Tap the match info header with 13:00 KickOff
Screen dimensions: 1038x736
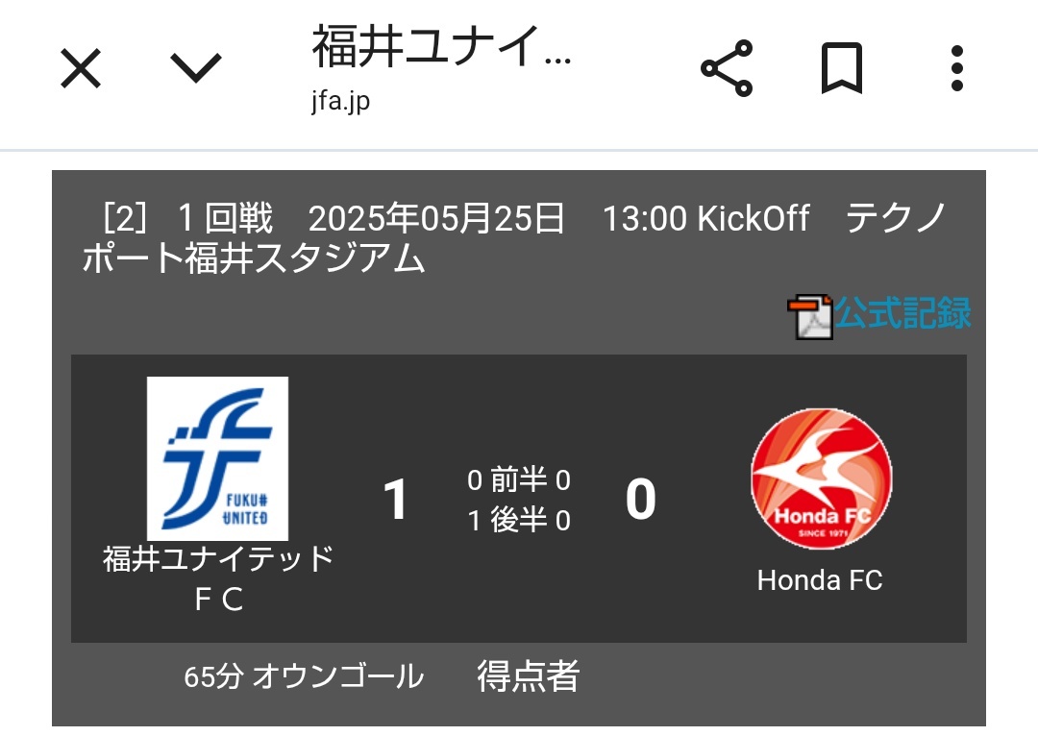[519, 237]
